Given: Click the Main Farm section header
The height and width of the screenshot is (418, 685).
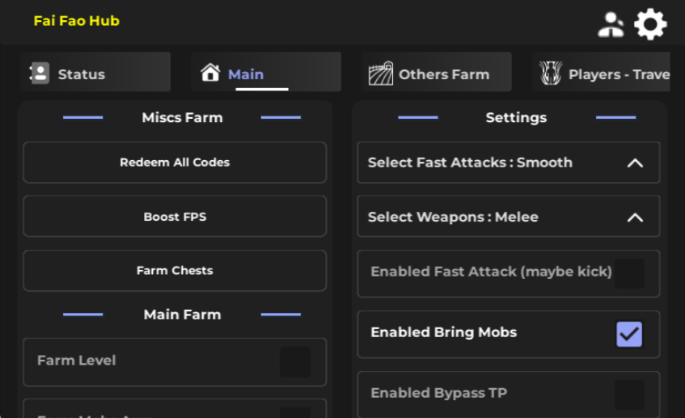Looking at the screenshot, I should 182,315.
